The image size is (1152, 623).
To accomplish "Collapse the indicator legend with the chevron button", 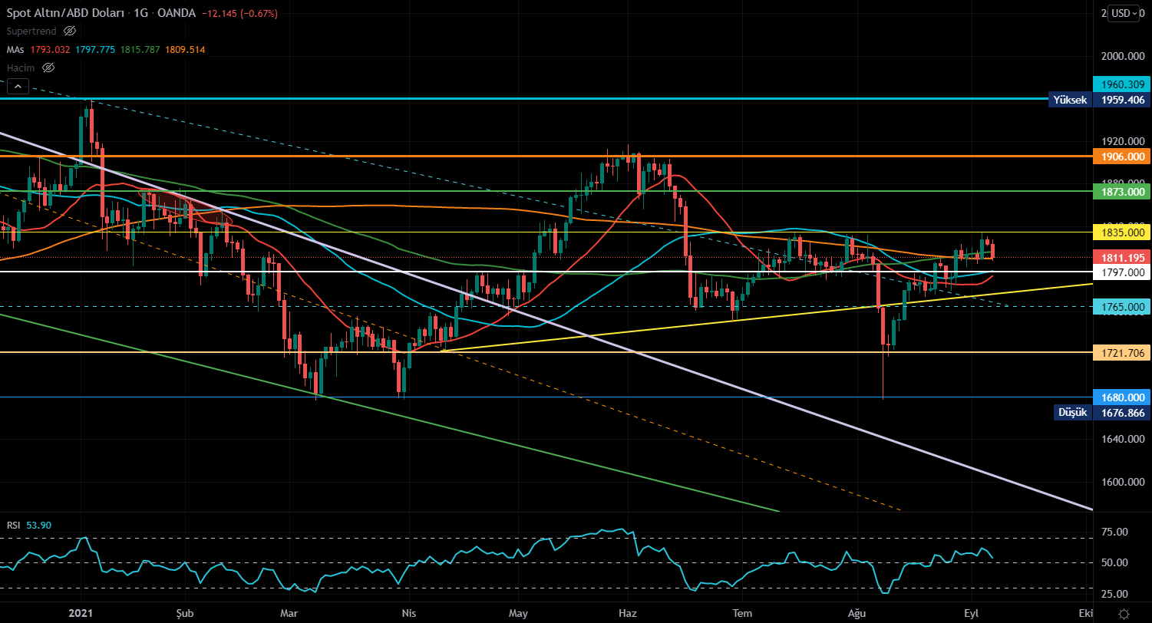I will pos(19,86).
